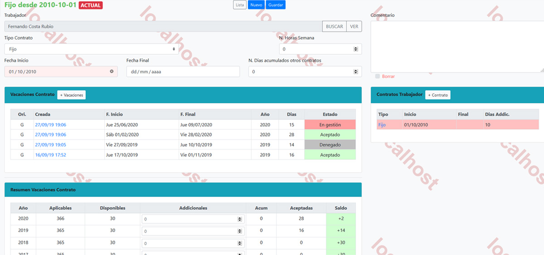Click the Aceptadas column header
The image size is (544, 255).
click(301, 208)
